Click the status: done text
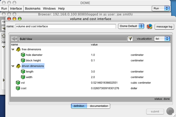The height and width of the screenshot is (117, 176). coord(162,99)
